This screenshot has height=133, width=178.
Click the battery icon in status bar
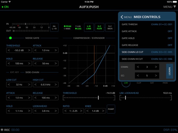click(174, 2)
